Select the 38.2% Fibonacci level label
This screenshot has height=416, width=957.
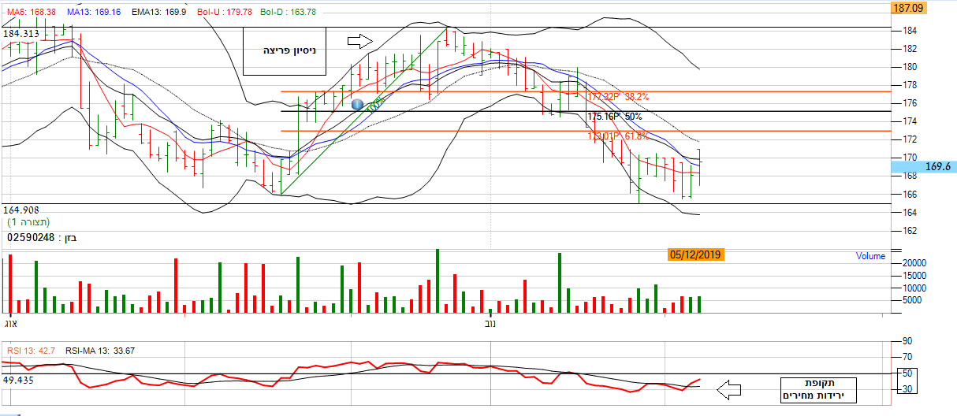(x=618, y=97)
